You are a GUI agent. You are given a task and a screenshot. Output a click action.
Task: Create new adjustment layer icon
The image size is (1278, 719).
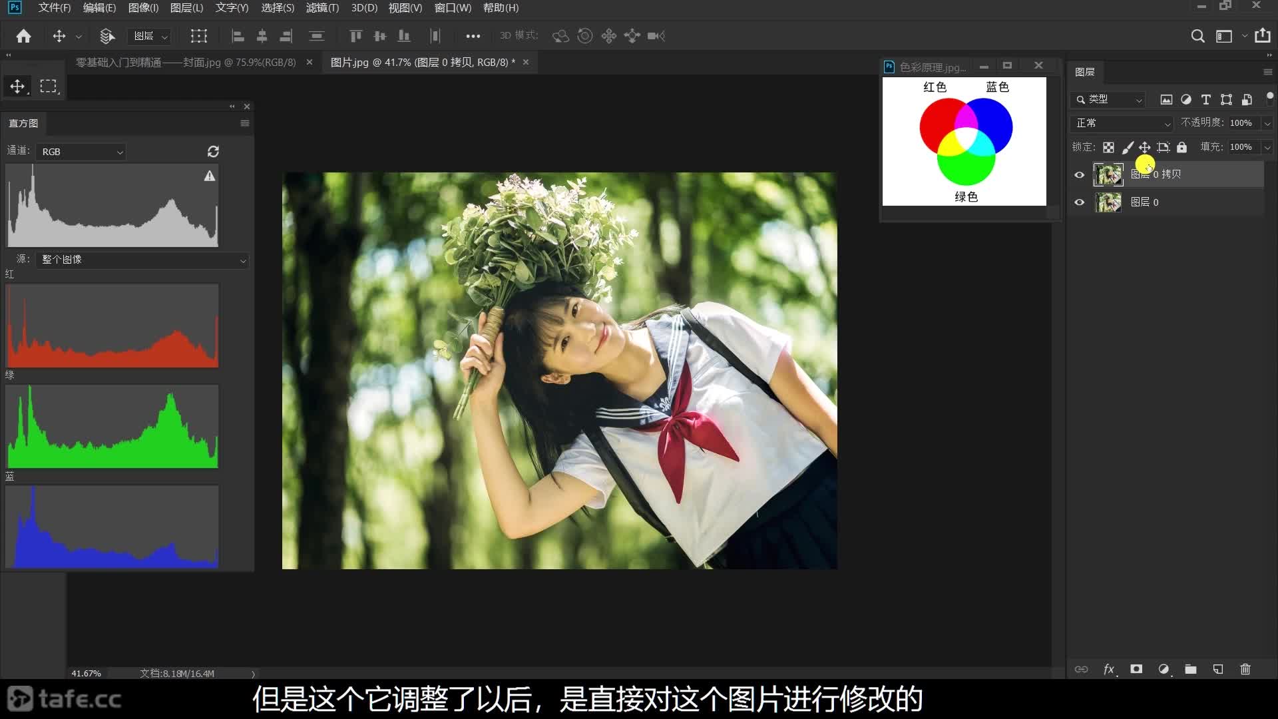click(x=1164, y=669)
